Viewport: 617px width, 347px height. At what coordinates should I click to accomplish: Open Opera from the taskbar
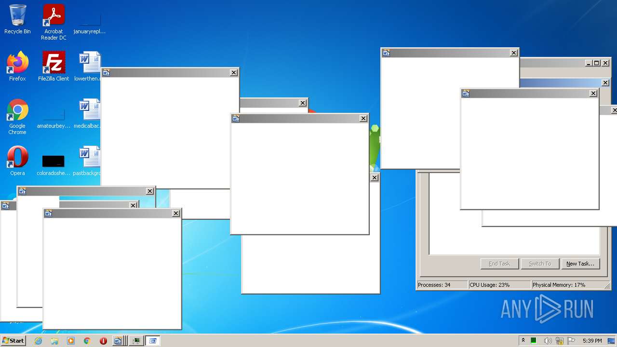click(x=103, y=341)
